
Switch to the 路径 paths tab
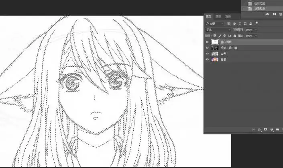pos(228,16)
